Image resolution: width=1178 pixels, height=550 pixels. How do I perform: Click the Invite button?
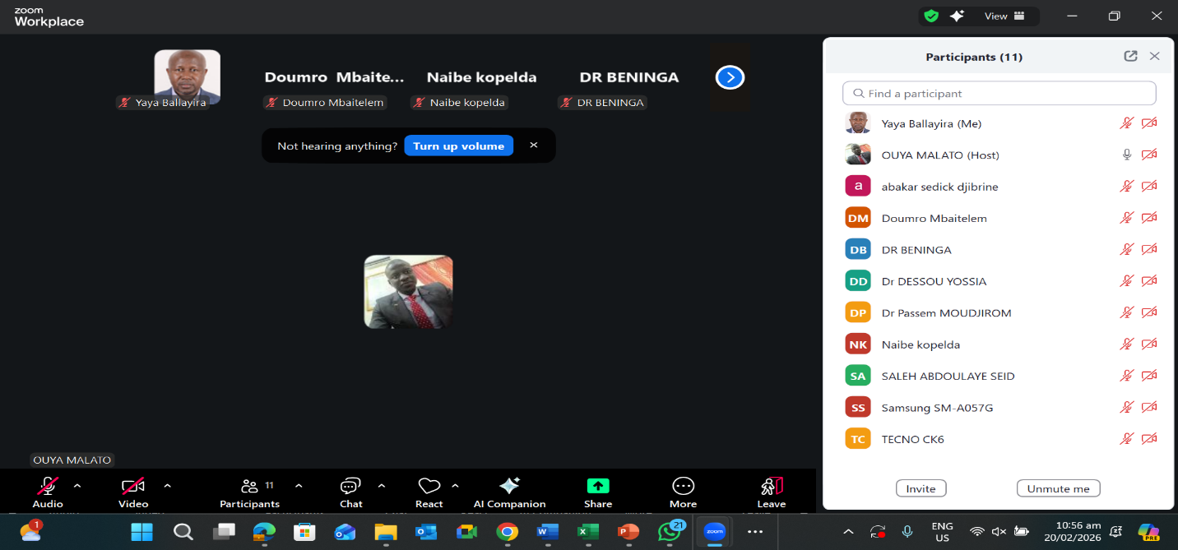(x=921, y=488)
